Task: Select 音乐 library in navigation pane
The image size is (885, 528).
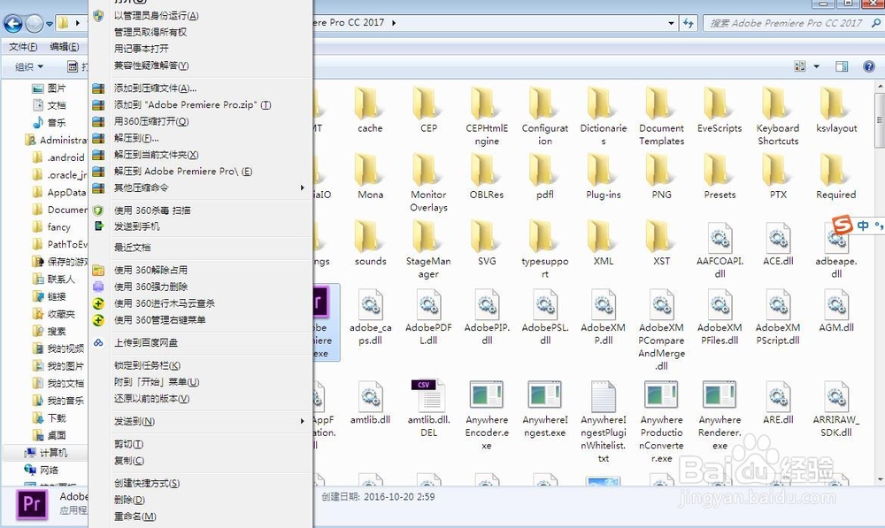Action: tap(49, 122)
